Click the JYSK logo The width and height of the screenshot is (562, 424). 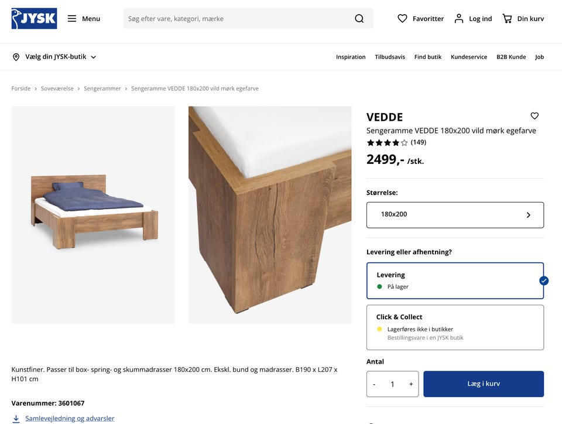pos(34,19)
